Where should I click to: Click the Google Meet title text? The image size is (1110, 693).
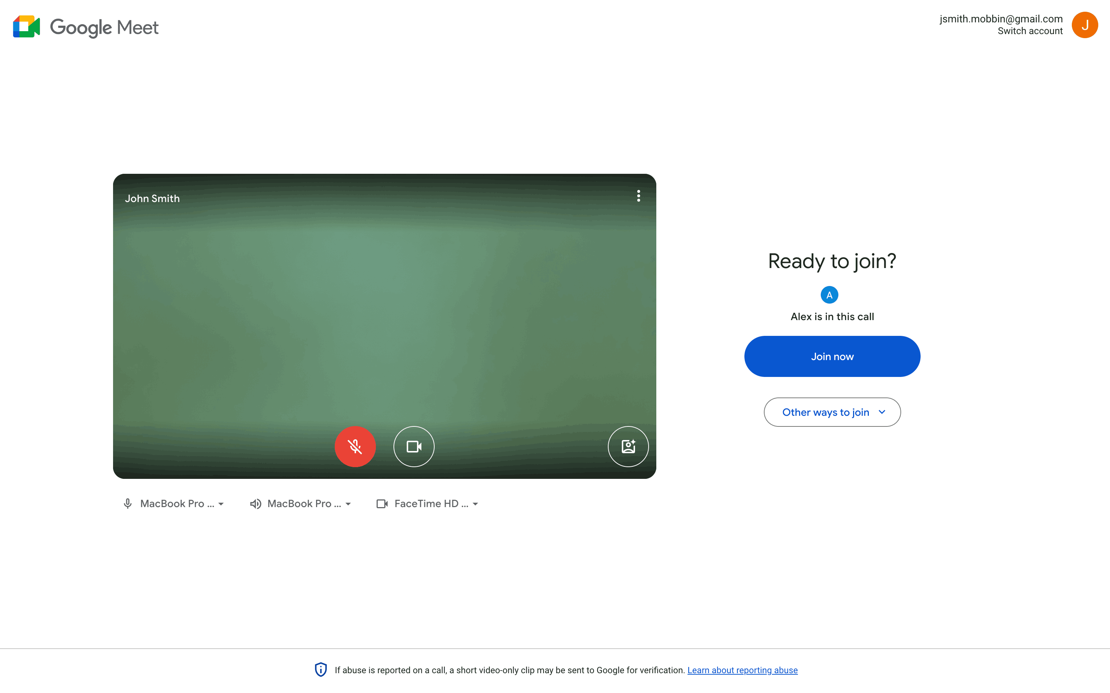tap(104, 27)
